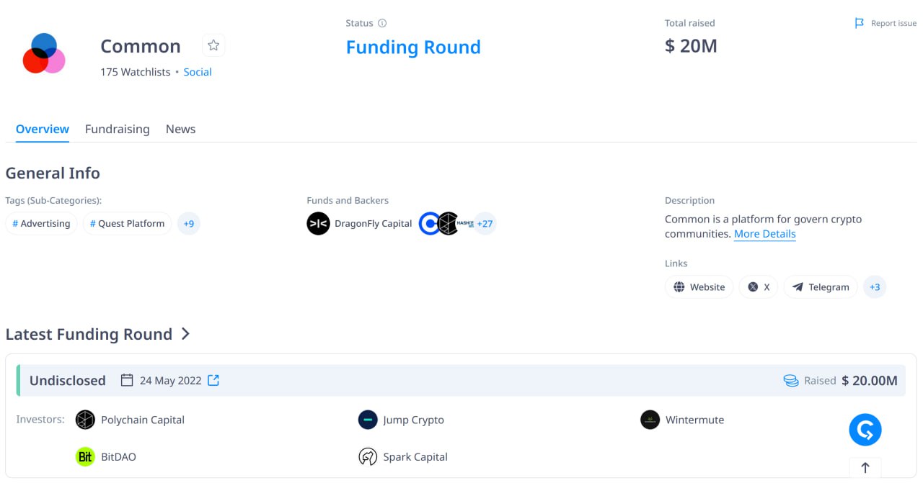Open the More Details description link

(765, 234)
